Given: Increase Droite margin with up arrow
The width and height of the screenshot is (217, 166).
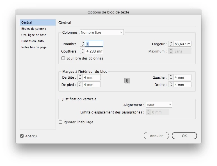Looking at the screenshot, I should point(171,83).
